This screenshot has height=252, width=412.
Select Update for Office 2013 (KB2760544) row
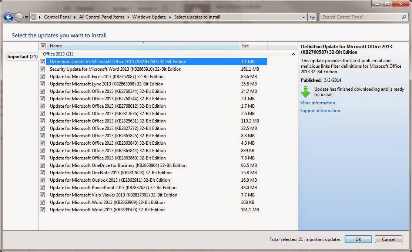[x=157, y=98]
